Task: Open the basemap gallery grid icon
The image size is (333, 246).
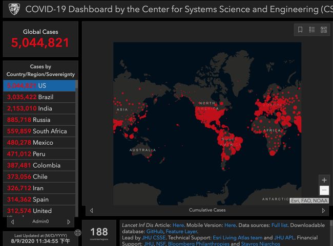Action: tap(324, 30)
